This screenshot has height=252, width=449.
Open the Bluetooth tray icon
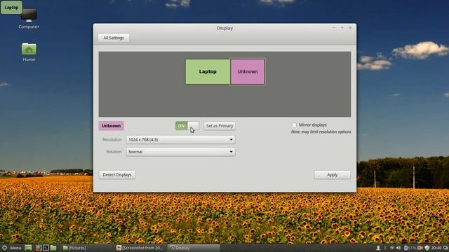click(x=385, y=248)
